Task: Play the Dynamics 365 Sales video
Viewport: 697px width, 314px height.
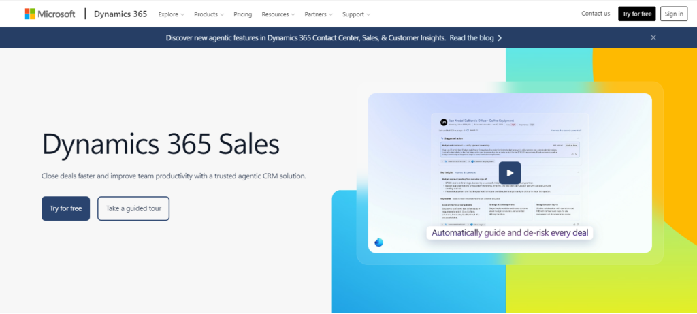Action: coord(510,173)
